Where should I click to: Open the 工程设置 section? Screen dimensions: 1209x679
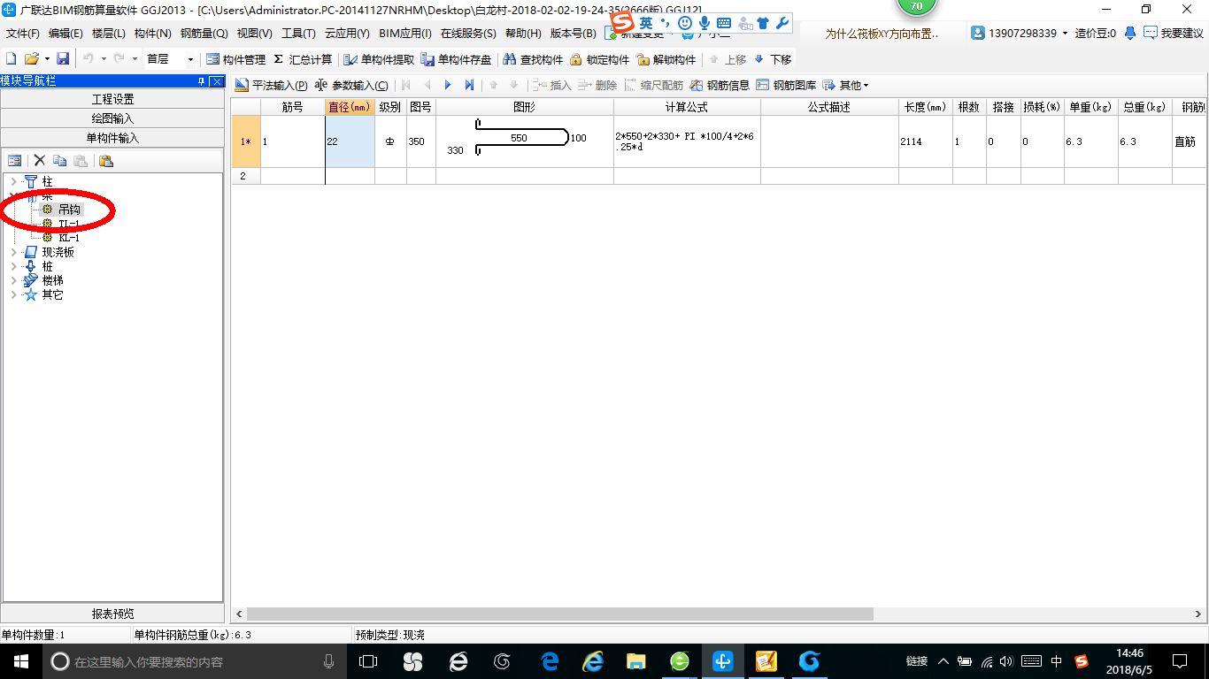pyautogui.click(x=112, y=99)
